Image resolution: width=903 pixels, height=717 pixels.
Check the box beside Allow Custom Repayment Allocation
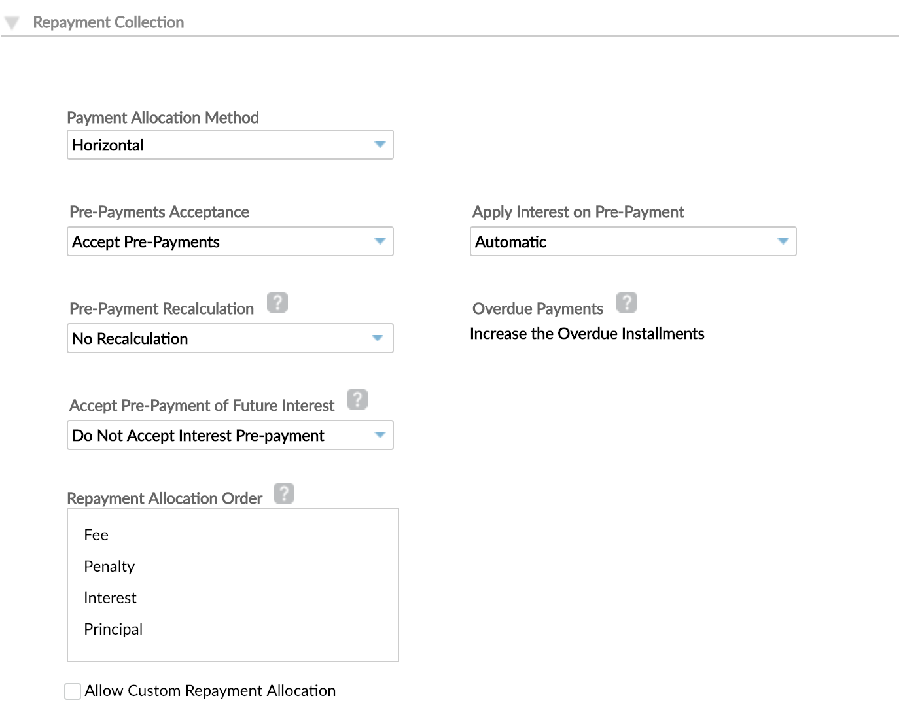[x=72, y=691]
